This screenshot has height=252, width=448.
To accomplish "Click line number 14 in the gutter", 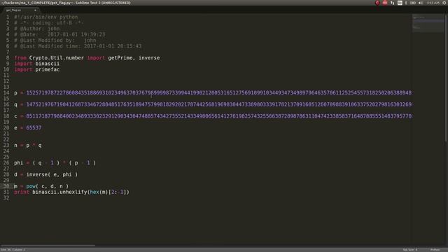I will point(6,93).
